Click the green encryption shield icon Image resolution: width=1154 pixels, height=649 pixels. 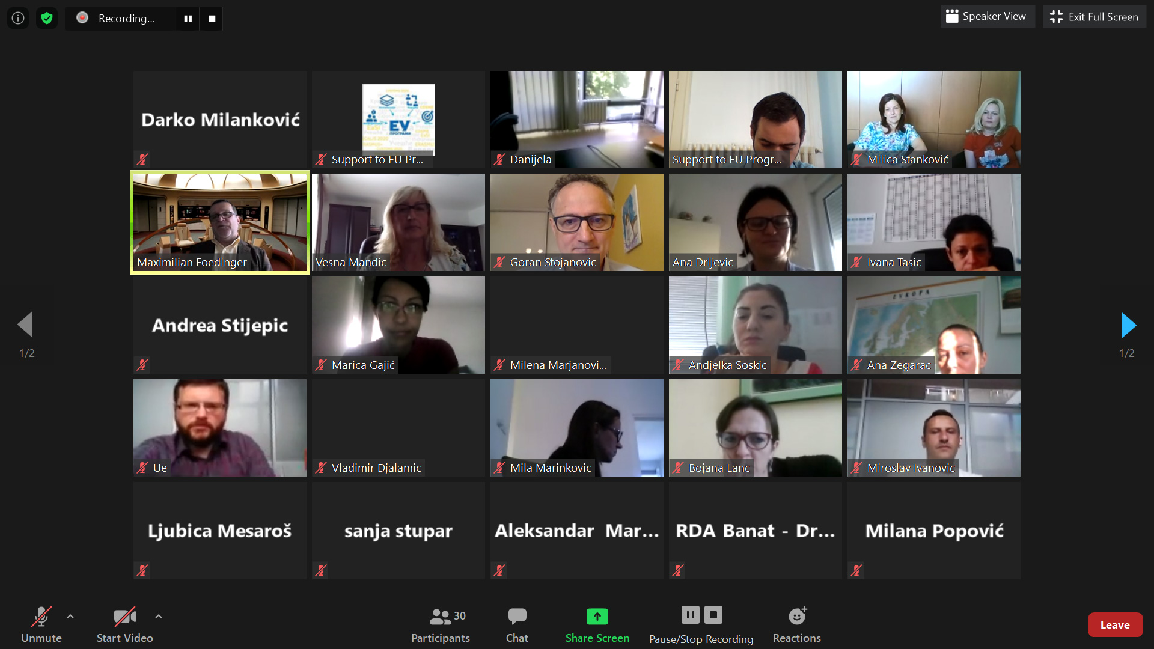[47, 18]
